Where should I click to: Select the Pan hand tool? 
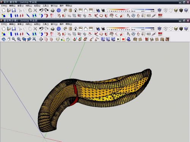coord(9,39)
